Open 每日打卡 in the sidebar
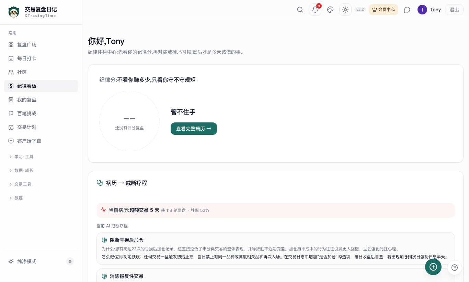 pyautogui.click(x=41, y=58)
